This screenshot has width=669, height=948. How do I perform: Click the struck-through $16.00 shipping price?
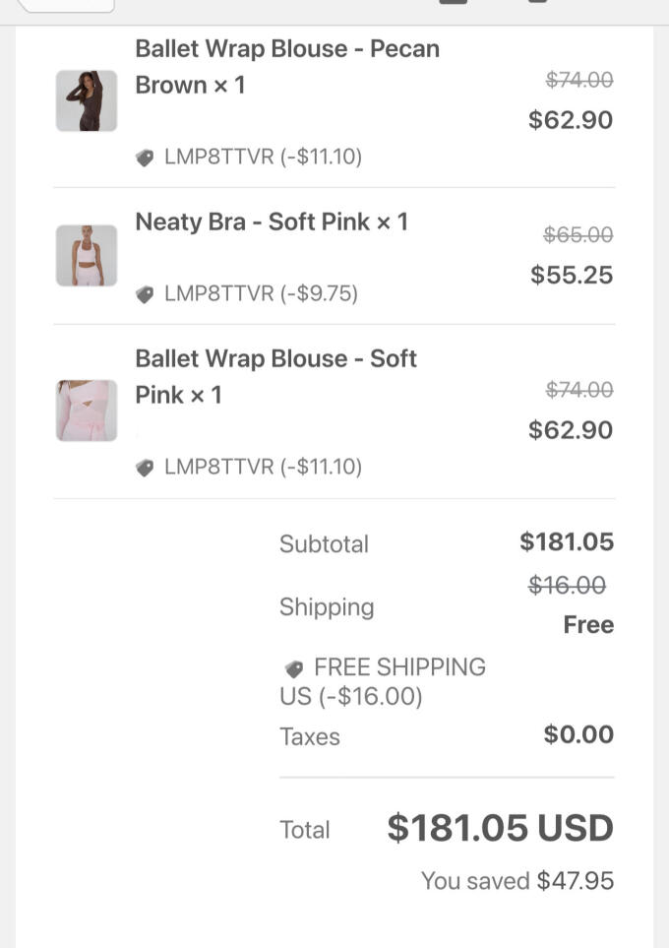567,586
